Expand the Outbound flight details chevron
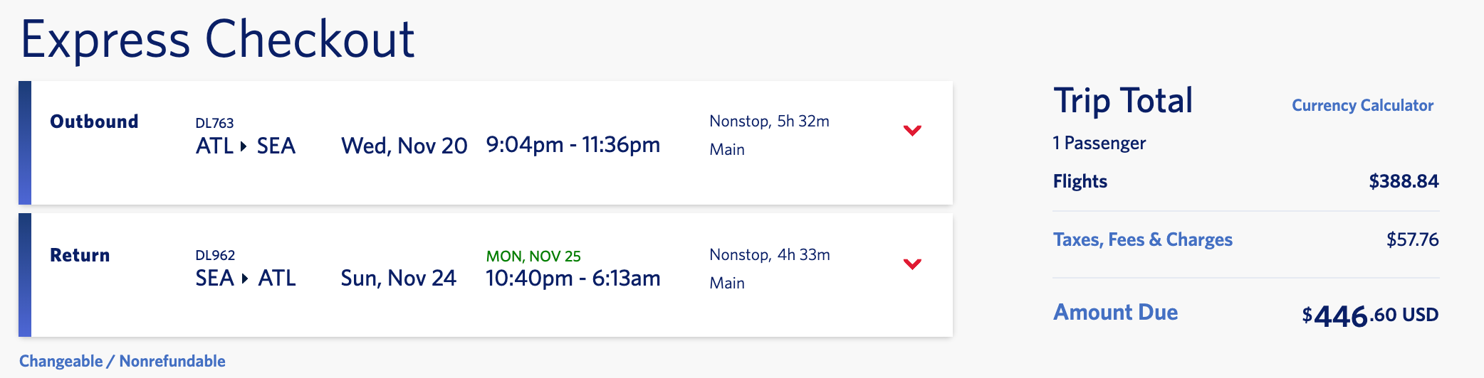1484x378 pixels. 912,131
